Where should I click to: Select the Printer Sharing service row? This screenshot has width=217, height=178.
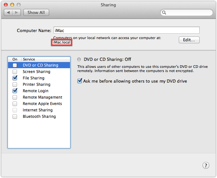click(x=39, y=85)
